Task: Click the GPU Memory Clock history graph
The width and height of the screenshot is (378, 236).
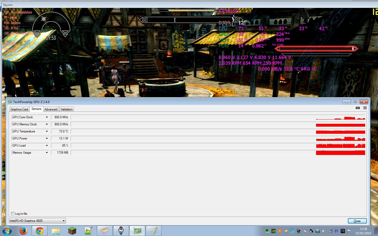Action: (218, 124)
